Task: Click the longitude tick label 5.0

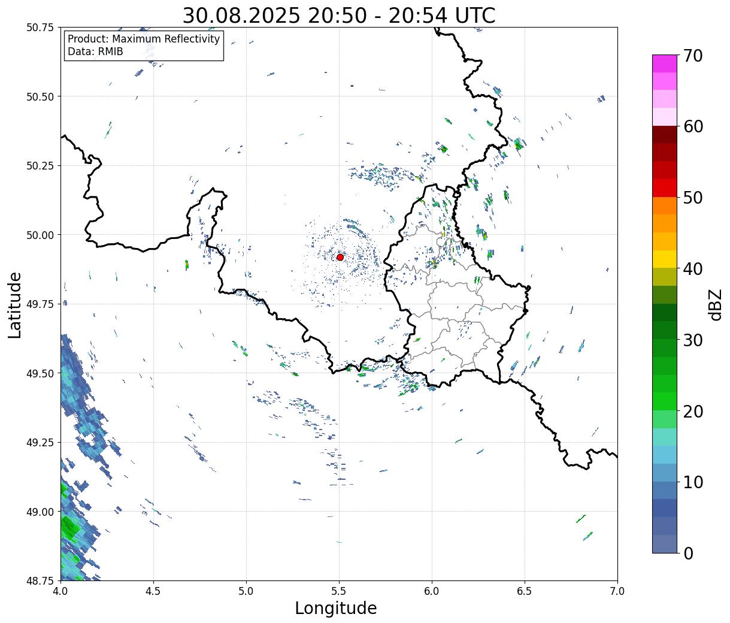Action: tap(246, 591)
